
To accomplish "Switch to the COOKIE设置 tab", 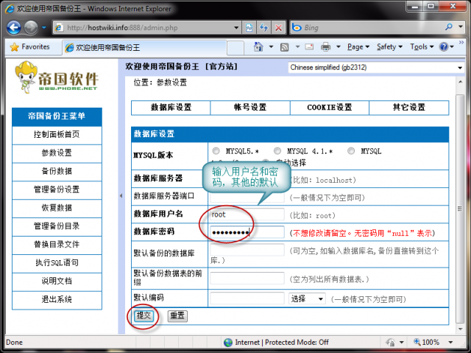I will pos(330,107).
